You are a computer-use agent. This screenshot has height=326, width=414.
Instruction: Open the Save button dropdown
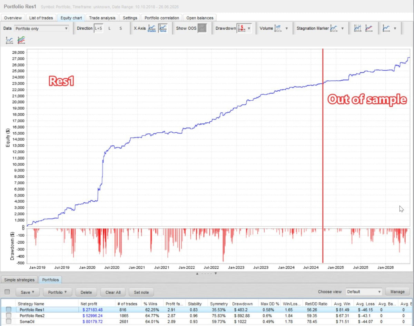tap(27, 292)
